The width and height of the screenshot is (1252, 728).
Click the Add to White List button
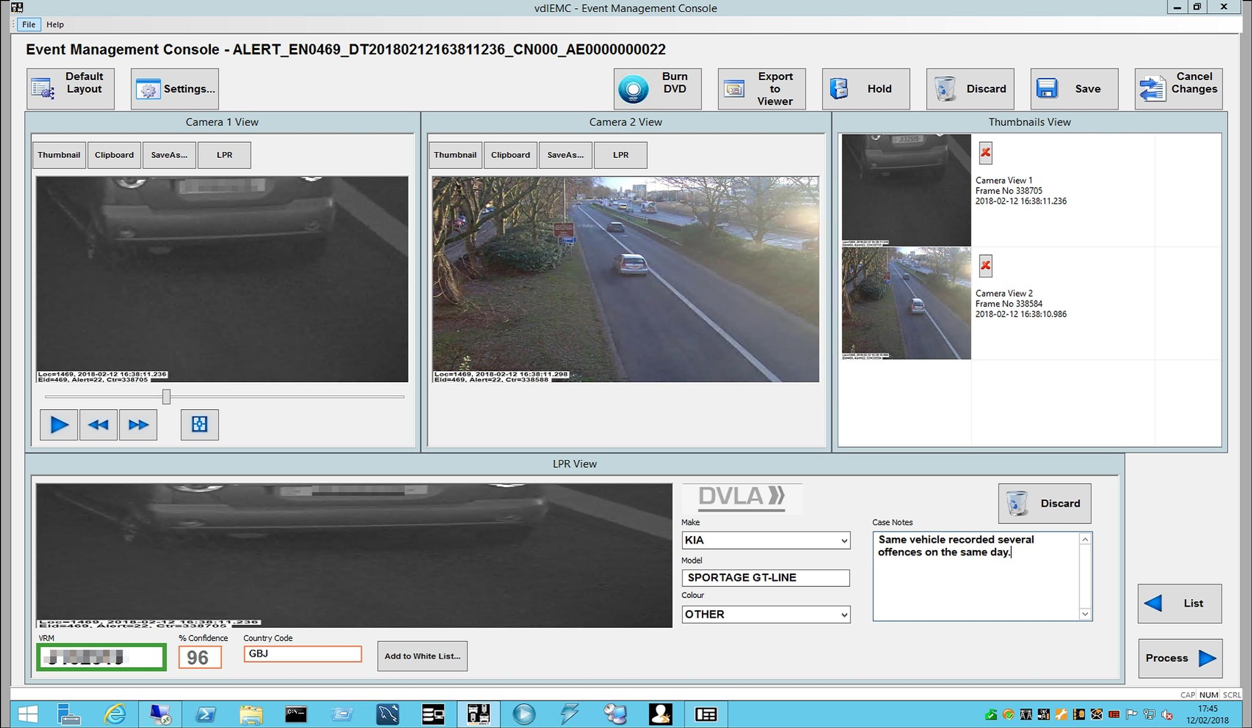422,656
